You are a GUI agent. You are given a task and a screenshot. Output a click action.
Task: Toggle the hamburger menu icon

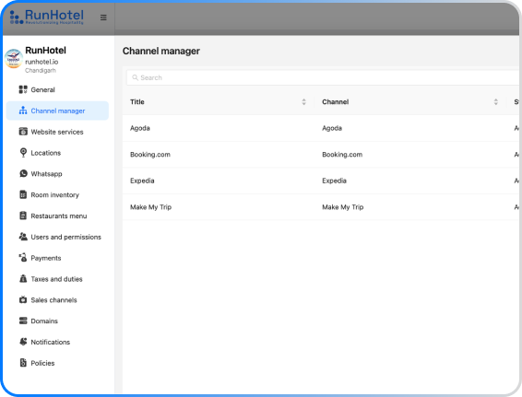tap(103, 18)
